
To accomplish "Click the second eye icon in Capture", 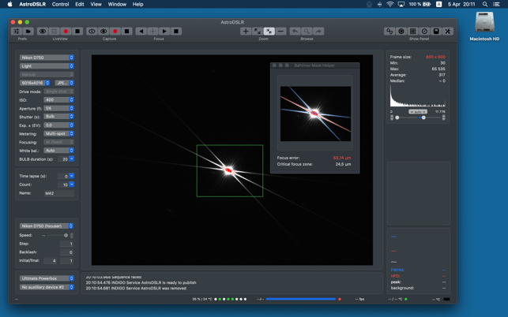I will click(103, 31).
